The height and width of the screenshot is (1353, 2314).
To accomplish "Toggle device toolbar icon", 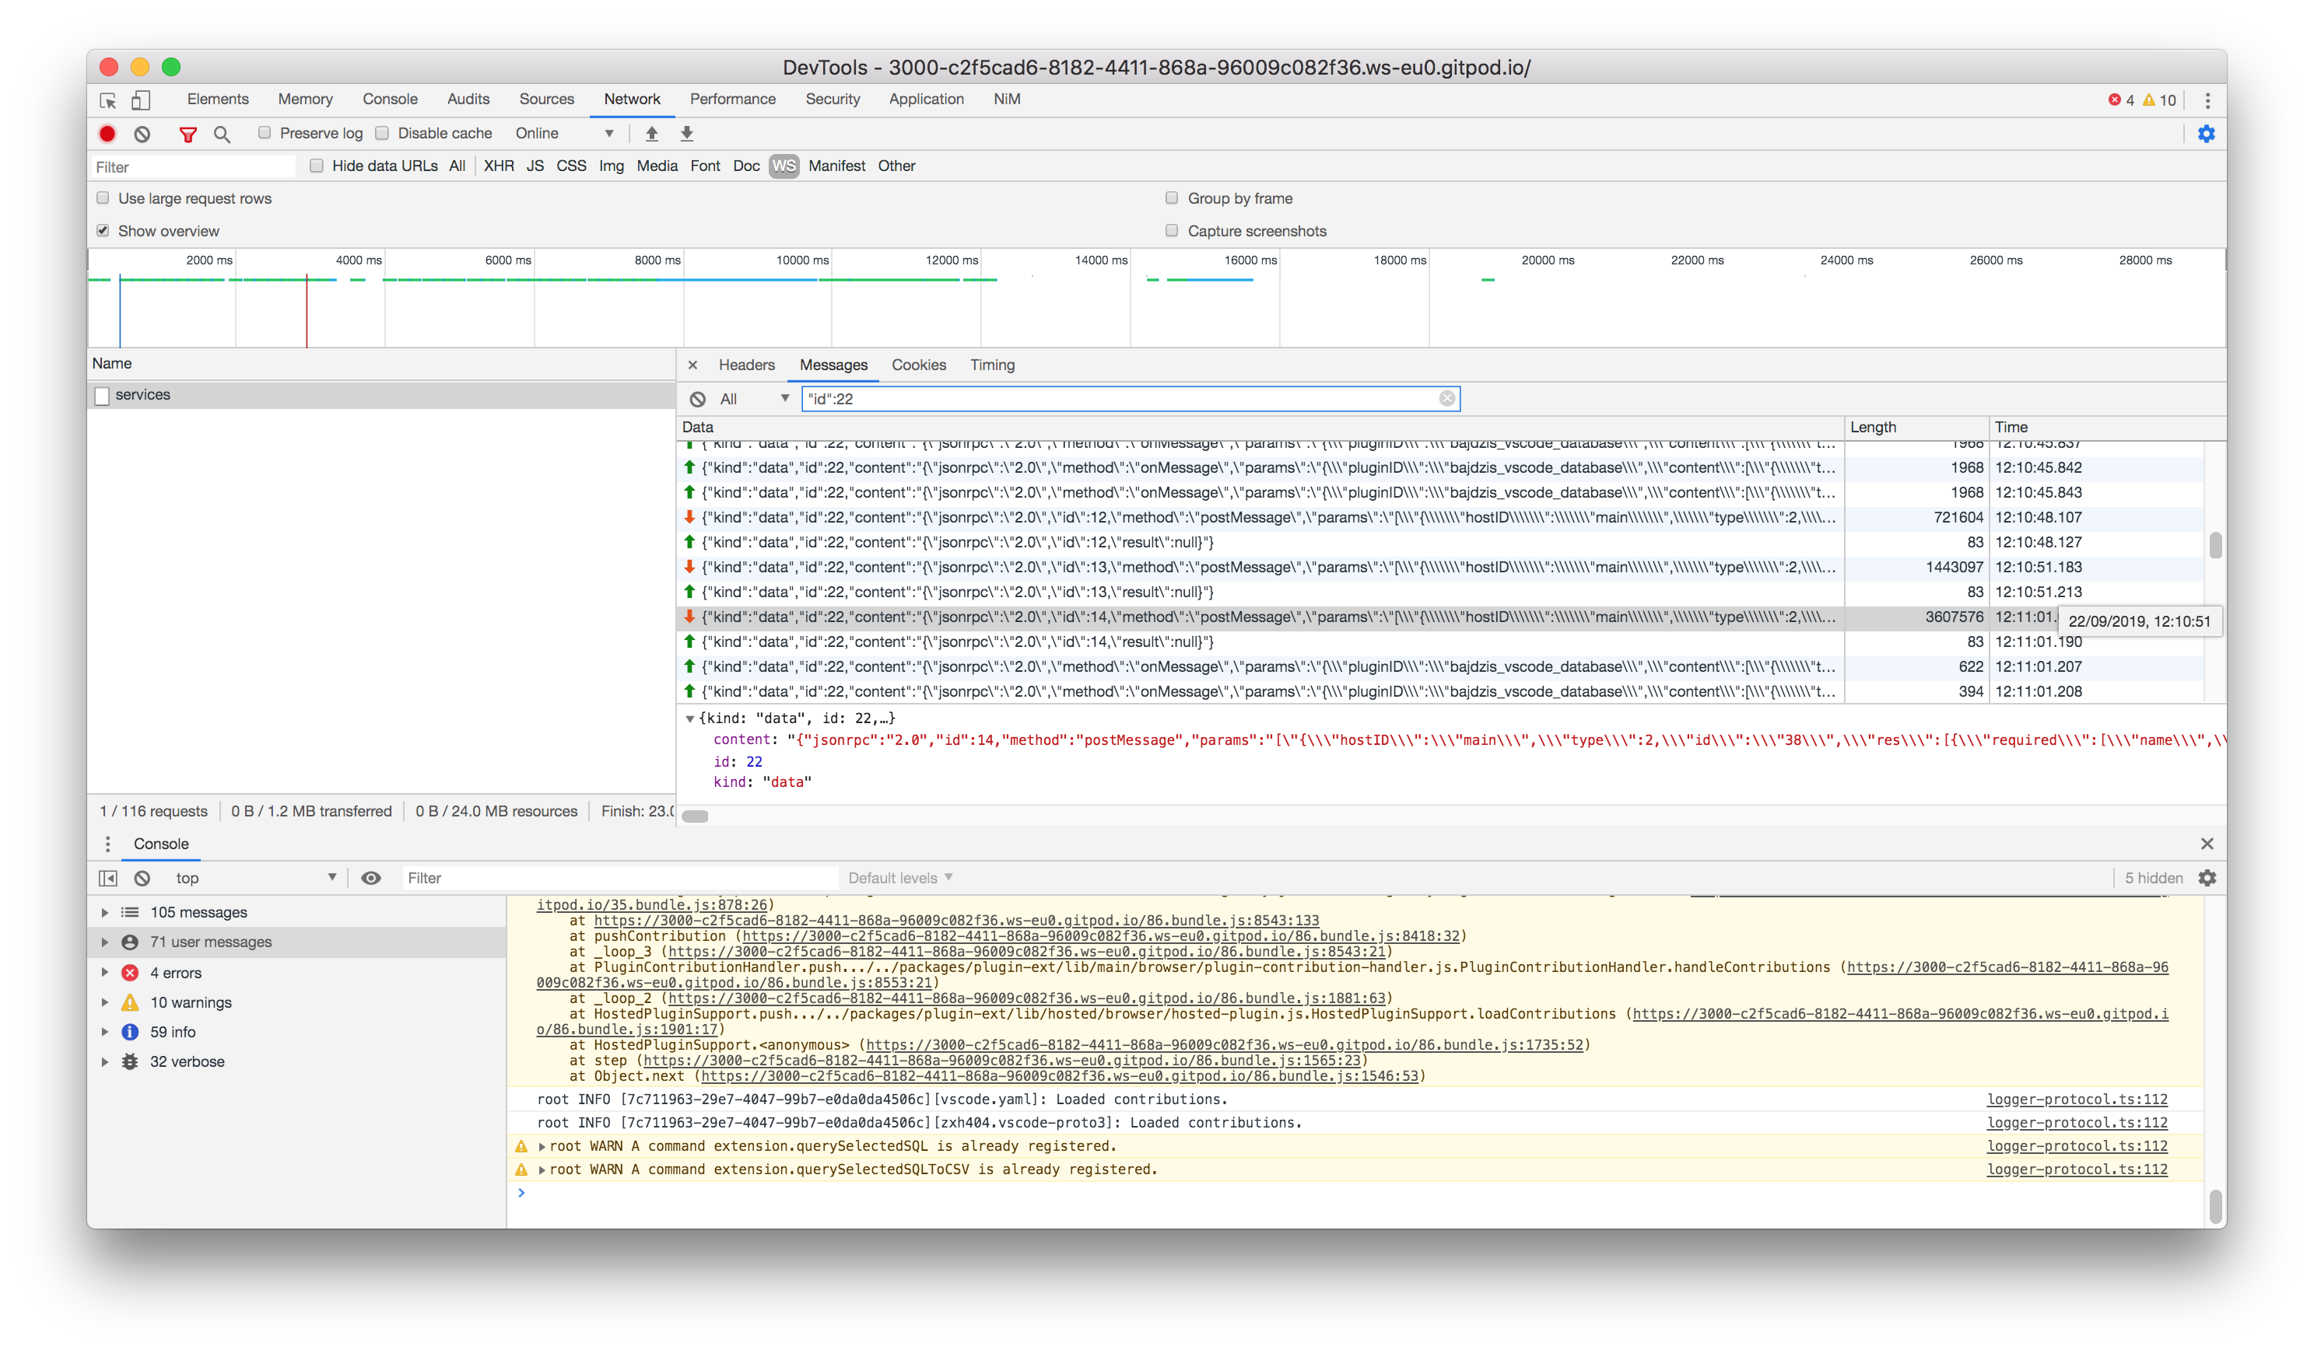I will [x=141, y=100].
